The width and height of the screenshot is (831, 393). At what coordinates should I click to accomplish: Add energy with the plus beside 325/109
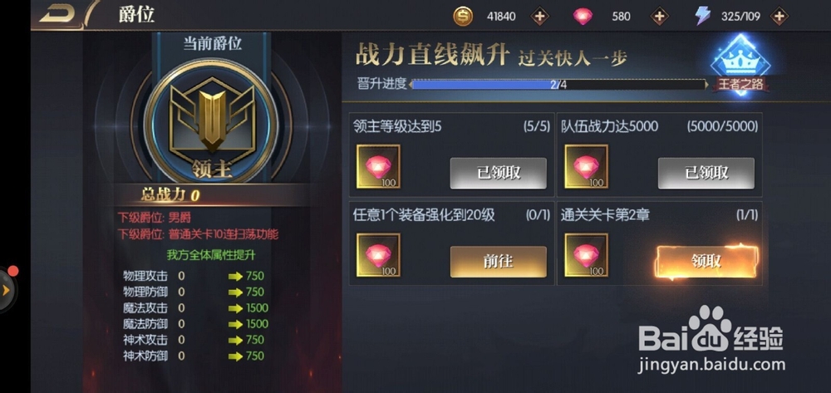pos(779,17)
